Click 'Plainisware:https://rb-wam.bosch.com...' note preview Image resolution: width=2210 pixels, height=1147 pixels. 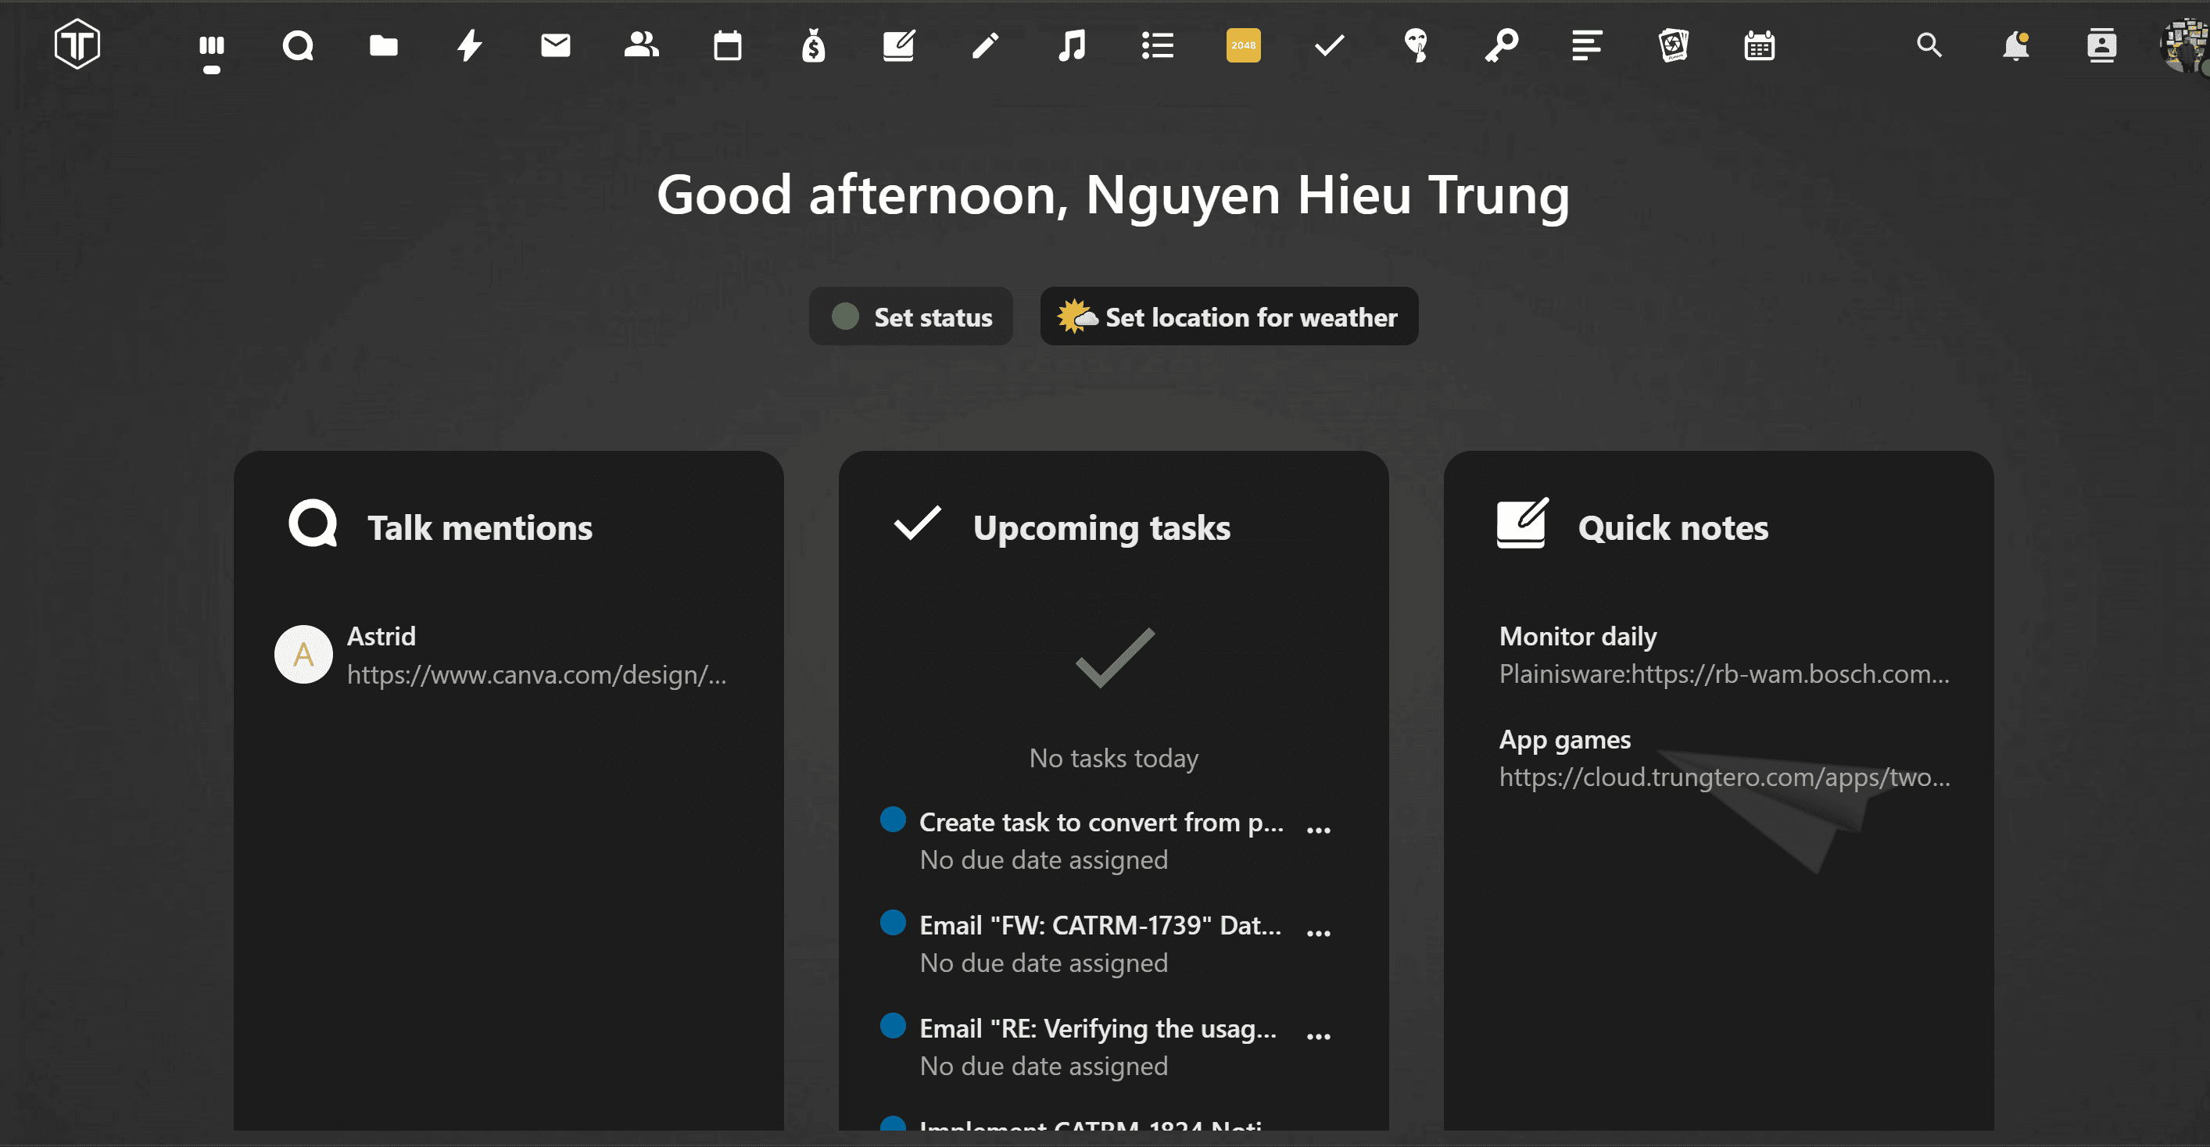[1724, 674]
